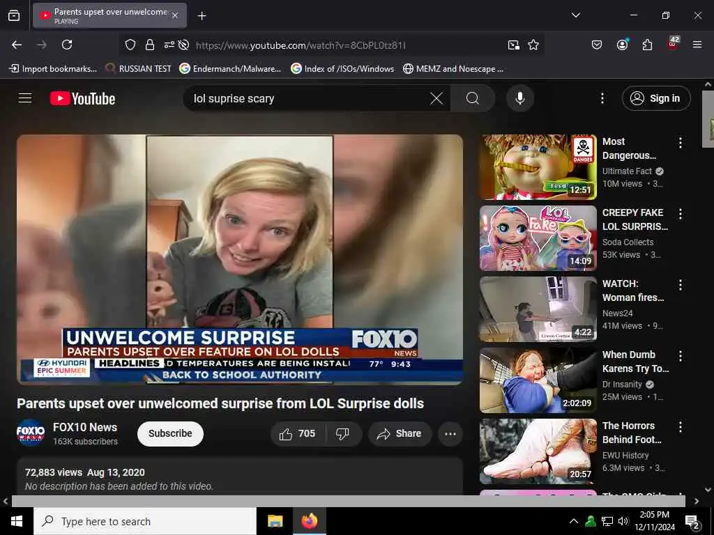Screen dimensions: 714x535
Task: Open When Dumb Karens Try To video thumbnail
Action: coord(538,380)
